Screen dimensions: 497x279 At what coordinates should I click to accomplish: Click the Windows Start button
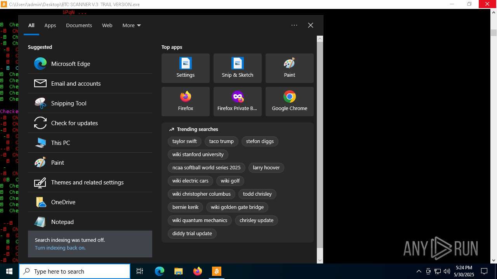point(9,271)
